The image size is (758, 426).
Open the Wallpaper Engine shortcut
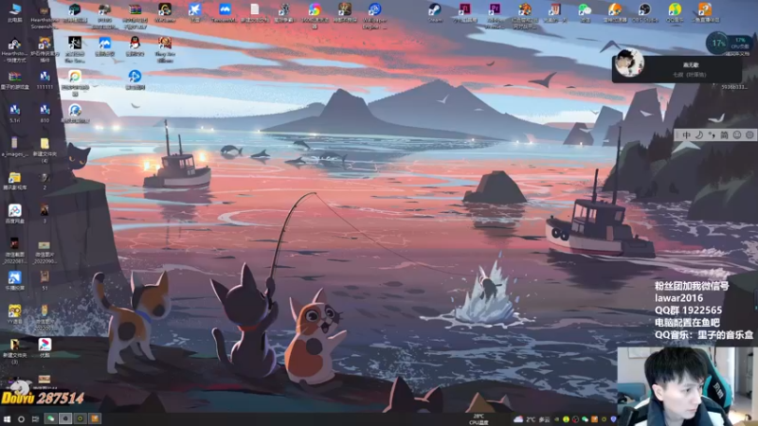tap(374, 14)
